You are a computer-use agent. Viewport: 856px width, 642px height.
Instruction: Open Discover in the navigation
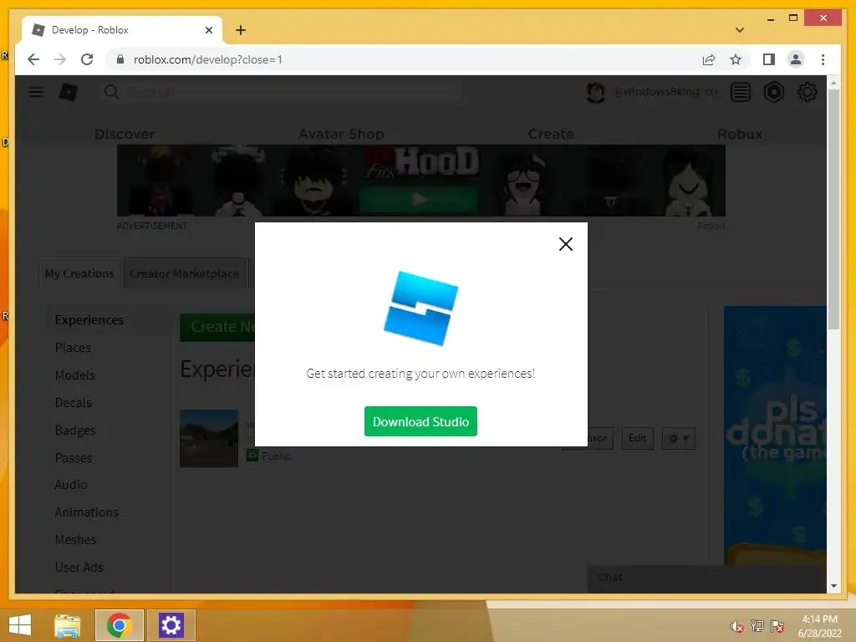(125, 134)
